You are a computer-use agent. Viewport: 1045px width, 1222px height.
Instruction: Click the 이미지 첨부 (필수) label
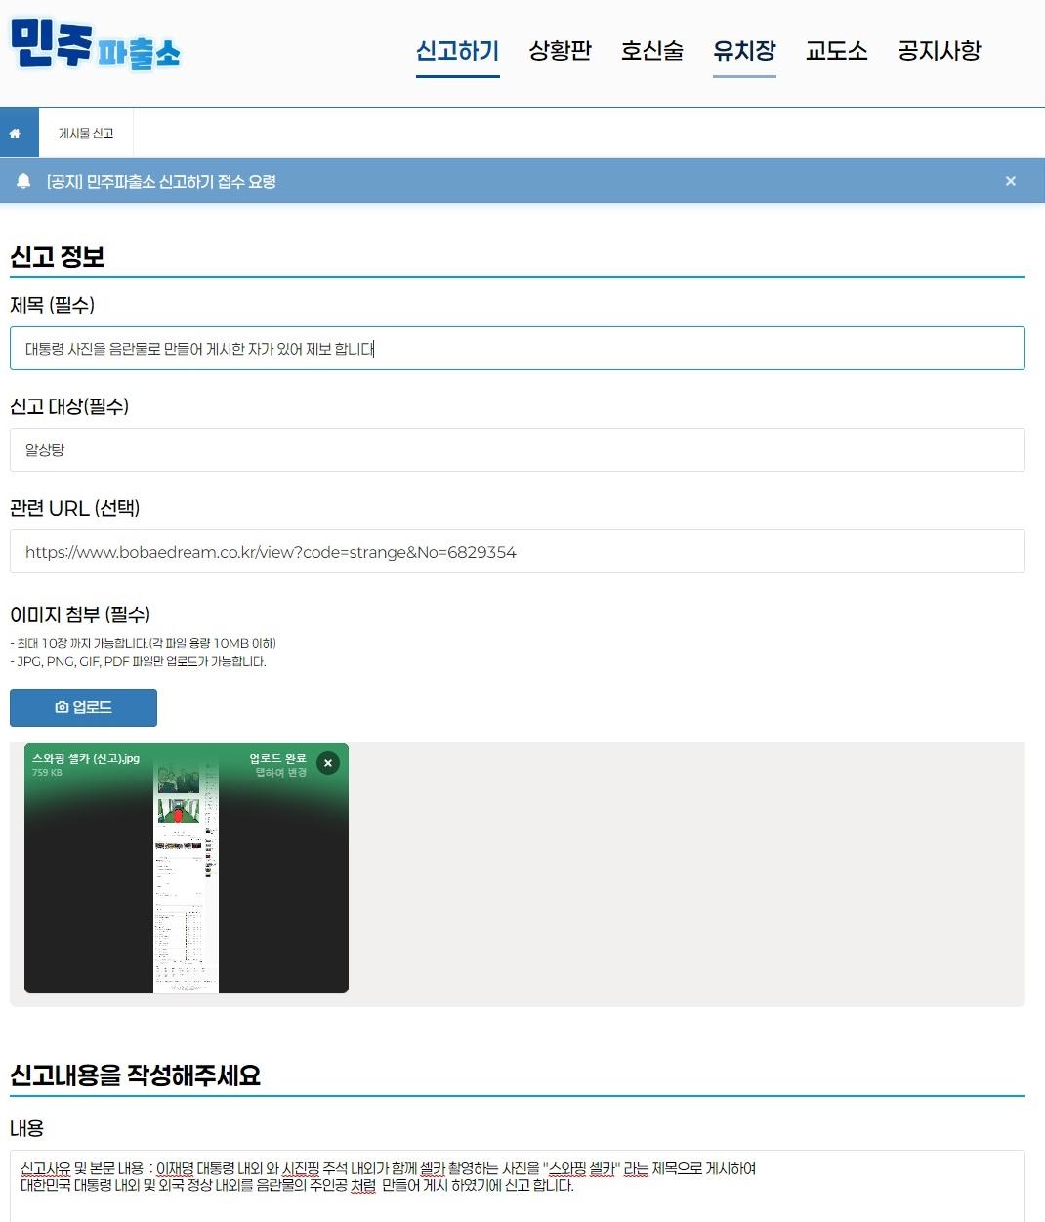click(x=80, y=614)
